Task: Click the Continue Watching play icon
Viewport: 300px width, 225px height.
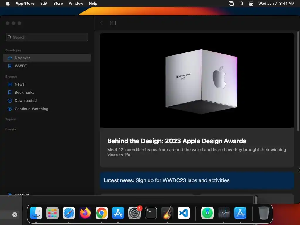Action: [x=10, y=109]
